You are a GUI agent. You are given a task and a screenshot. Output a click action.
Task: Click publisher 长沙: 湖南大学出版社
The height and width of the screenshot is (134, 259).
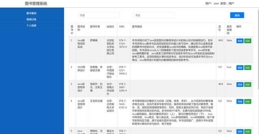(110, 89)
